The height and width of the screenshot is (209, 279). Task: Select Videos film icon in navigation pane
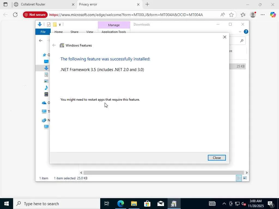coord(46,94)
